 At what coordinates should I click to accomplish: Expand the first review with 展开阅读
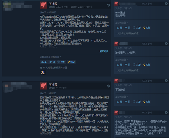(104, 51)
